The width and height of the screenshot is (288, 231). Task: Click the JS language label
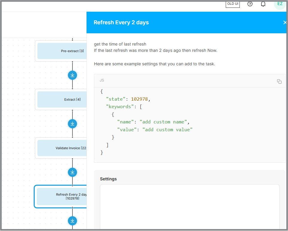pyautogui.click(x=102, y=80)
